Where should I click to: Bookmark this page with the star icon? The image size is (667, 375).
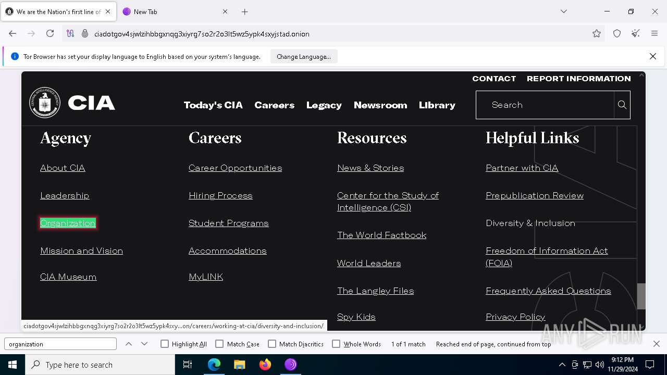point(597,34)
